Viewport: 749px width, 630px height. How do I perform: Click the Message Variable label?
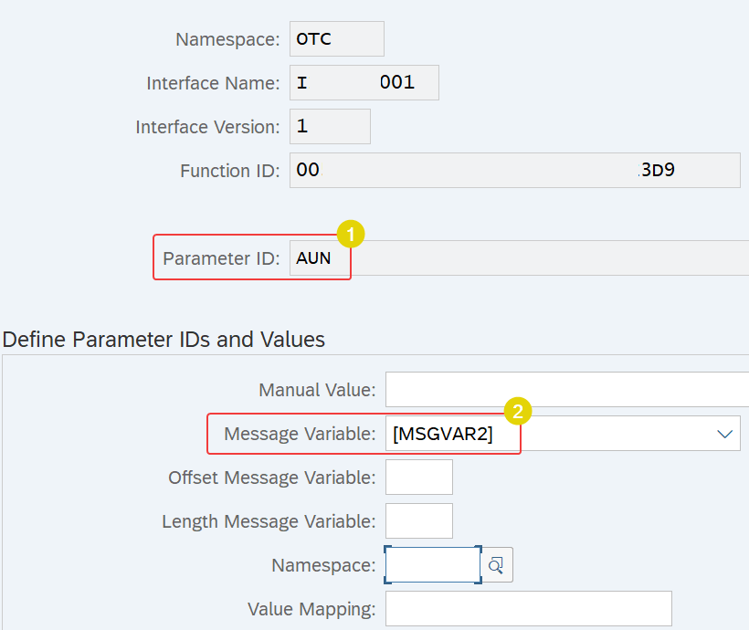coord(300,434)
